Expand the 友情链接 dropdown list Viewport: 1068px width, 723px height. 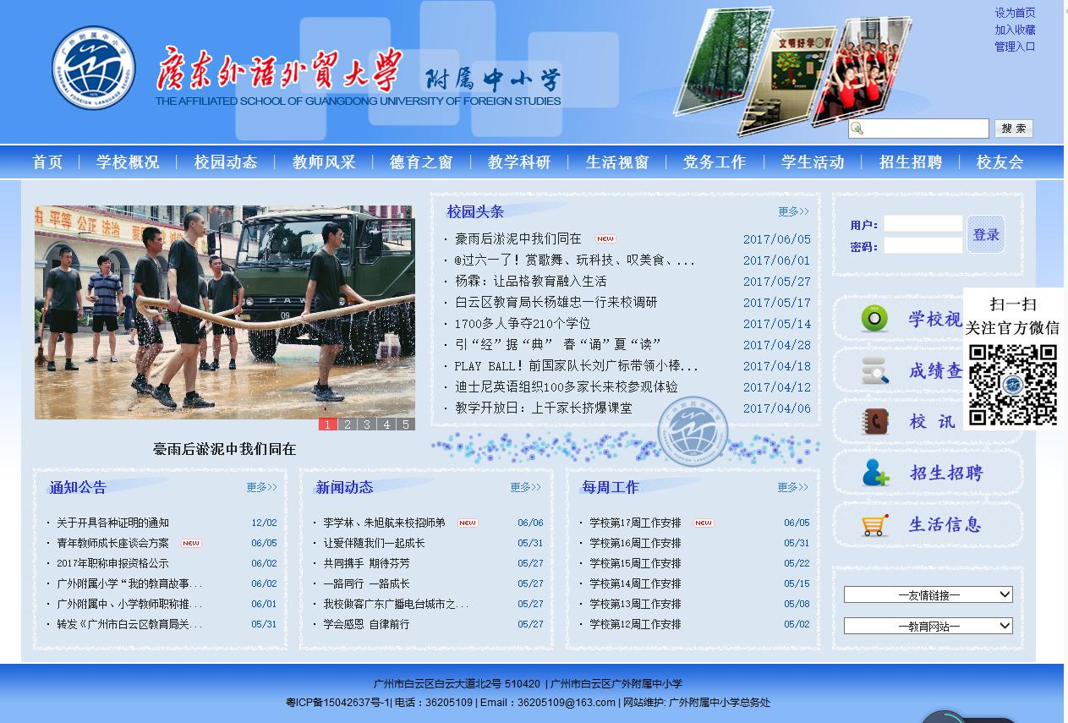tap(928, 595)
